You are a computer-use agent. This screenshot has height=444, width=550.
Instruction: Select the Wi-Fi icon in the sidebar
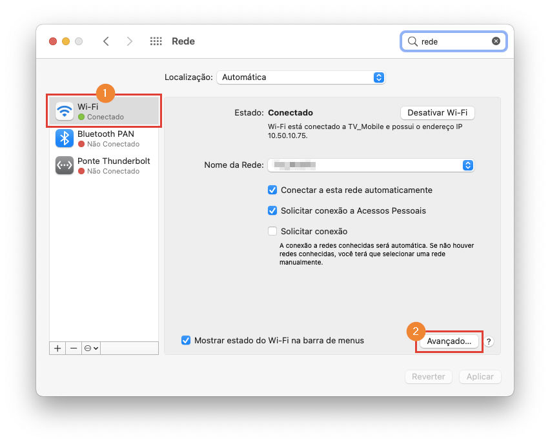(64, 111)
